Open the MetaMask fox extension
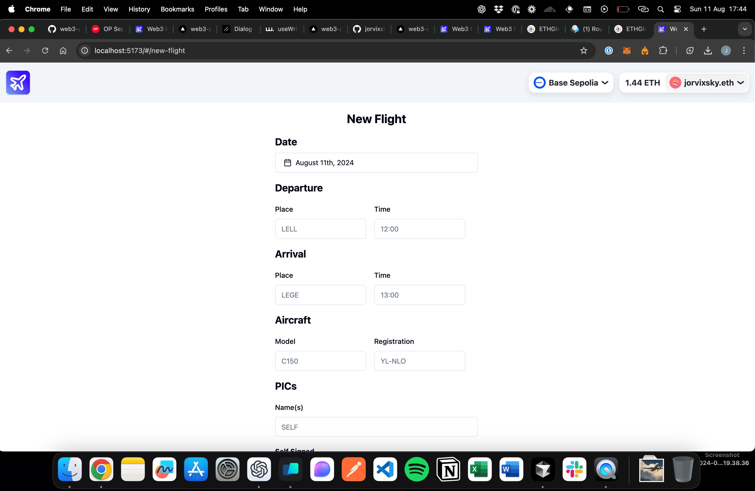The image size is (755, 491). point(627,51)
